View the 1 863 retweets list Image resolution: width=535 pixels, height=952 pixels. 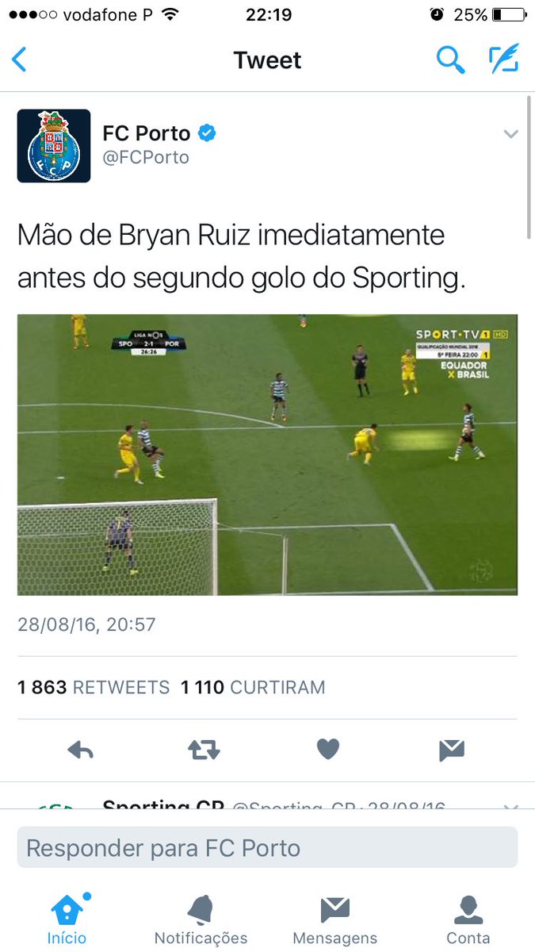point(94,687)
